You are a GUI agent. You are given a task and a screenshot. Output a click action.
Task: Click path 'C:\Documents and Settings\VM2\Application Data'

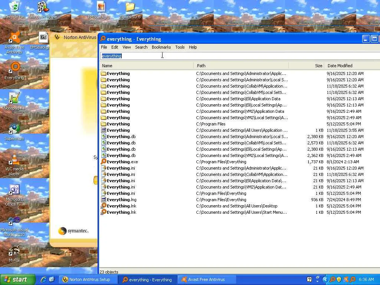240,111
